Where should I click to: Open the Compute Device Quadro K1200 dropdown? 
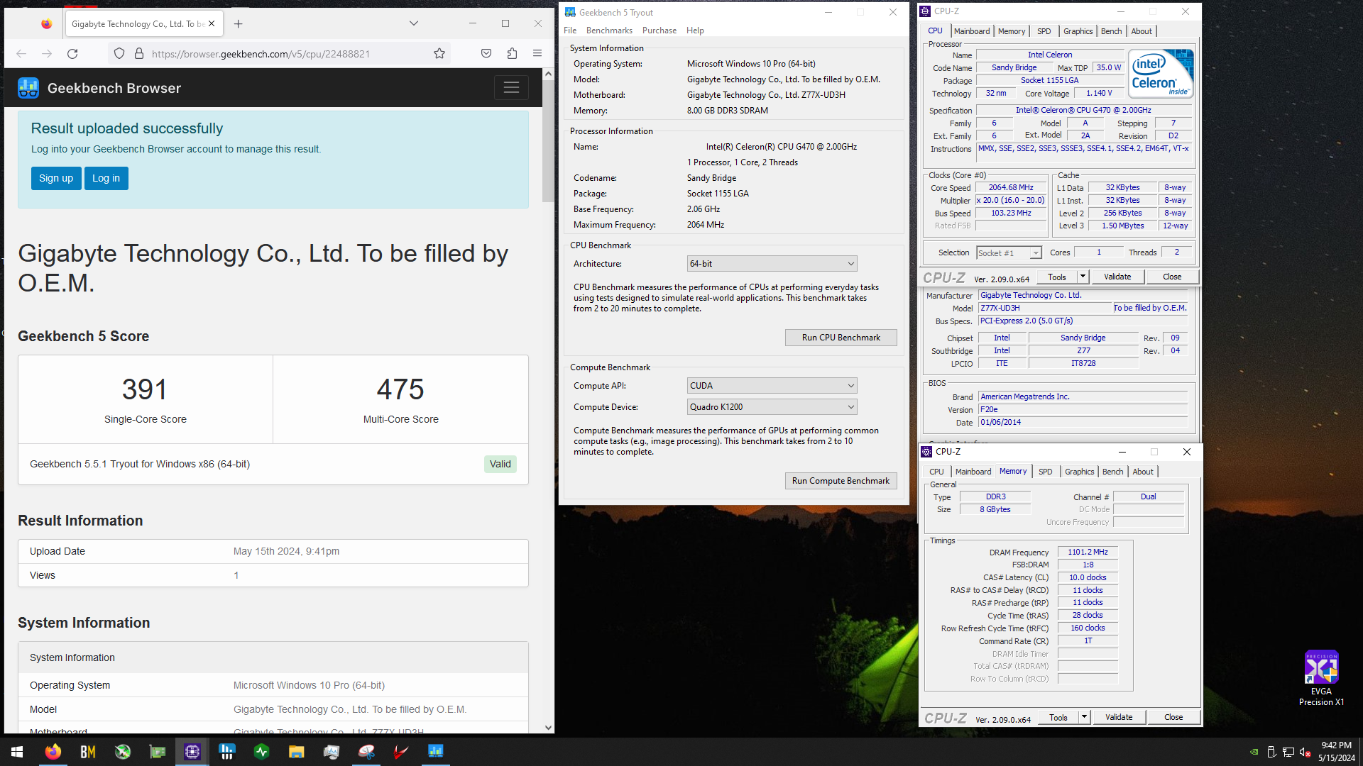tap(772, 407)
